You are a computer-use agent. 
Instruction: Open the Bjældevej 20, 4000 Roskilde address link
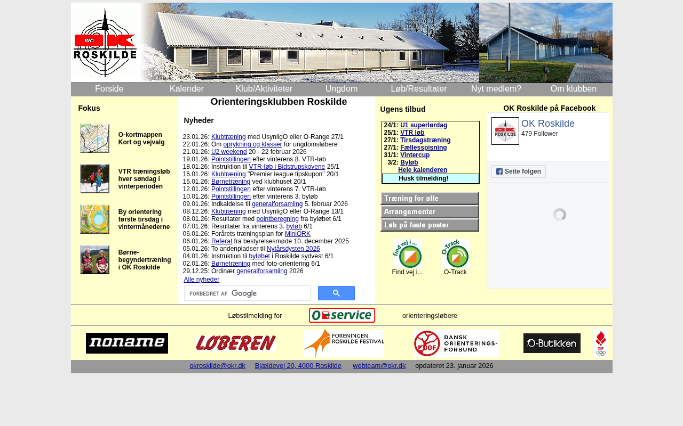tap(298, 366)
